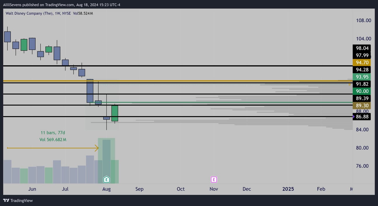
Task: Click the '11 bars, 77d' measurement label
Action: [x=53, y=133]
